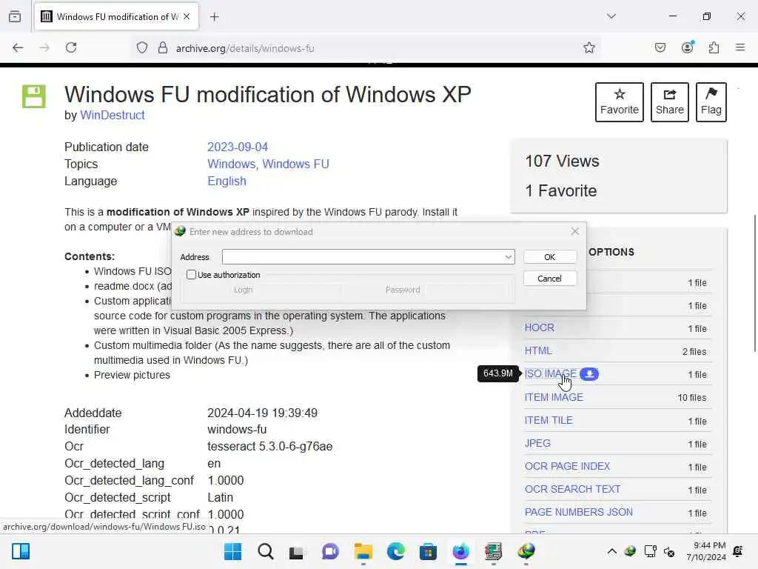The height and width of the screenshot is (569, 758).
Task: Reload the current page
Action: tap(71, 47)
